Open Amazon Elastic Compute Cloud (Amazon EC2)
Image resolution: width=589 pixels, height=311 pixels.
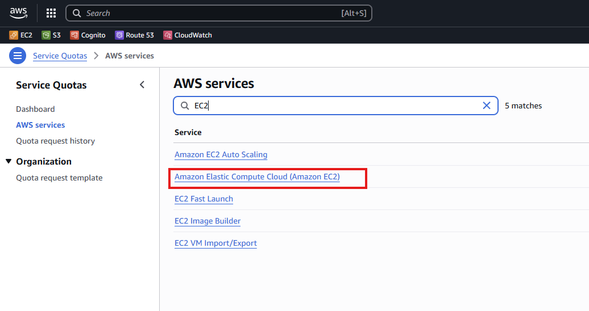coord(258,176)
